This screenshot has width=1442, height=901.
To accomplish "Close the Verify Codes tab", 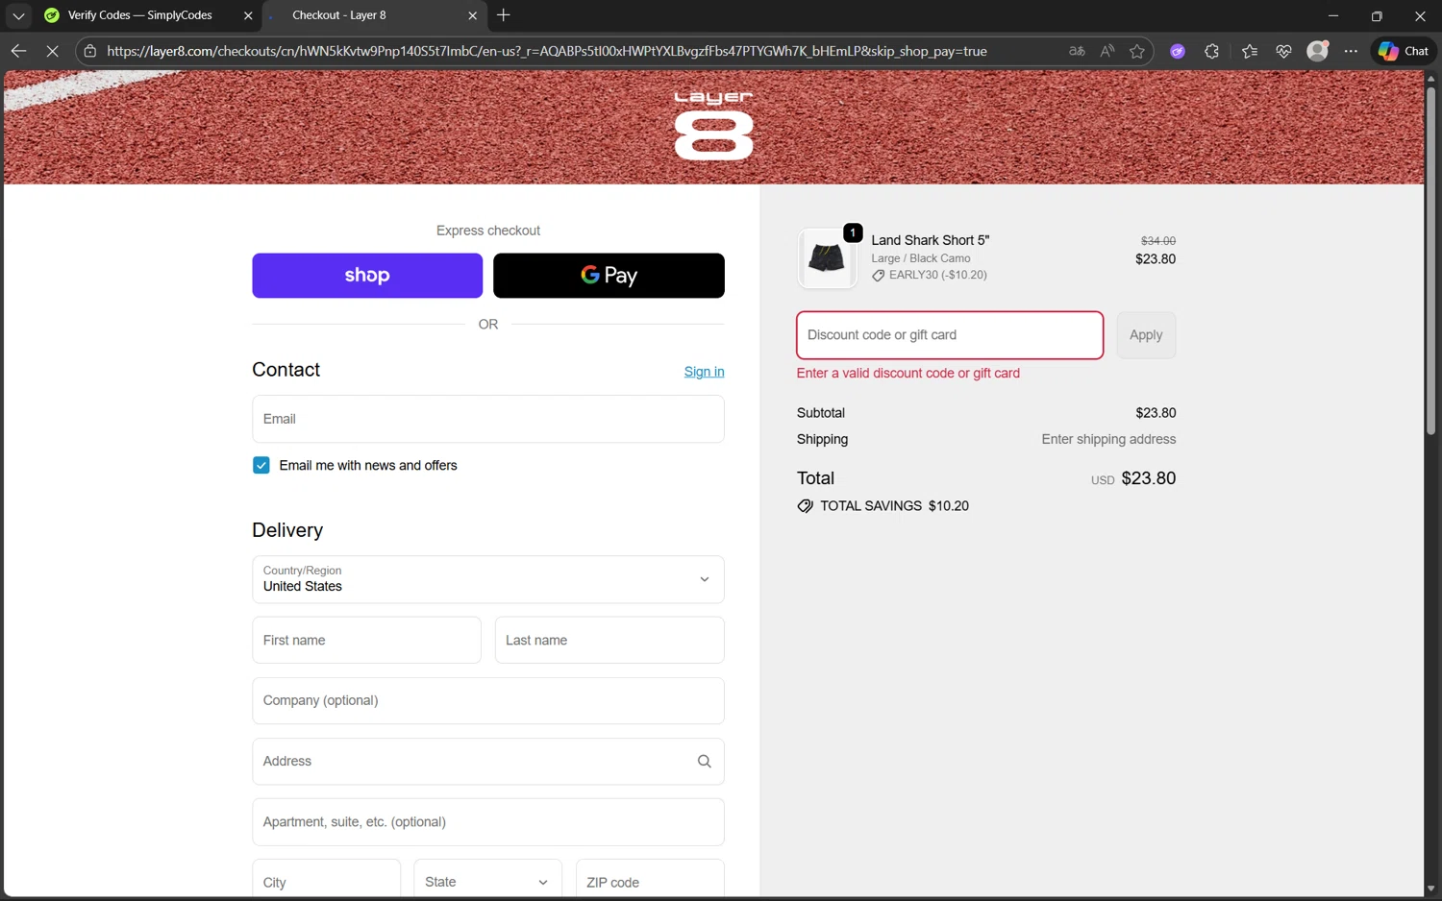I will pos(248,15).
